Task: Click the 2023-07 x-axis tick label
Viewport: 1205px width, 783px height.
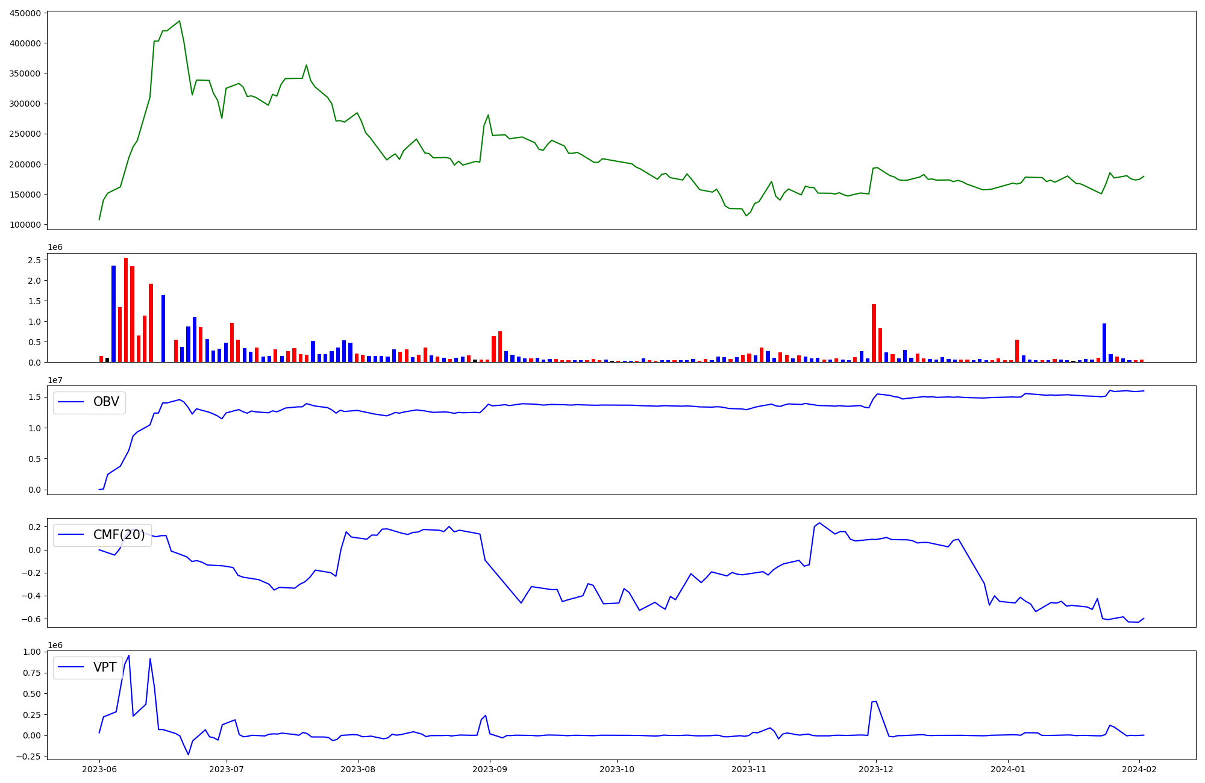Action: [x=227, y=769]
